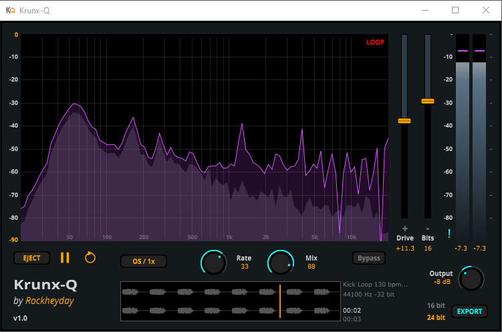Screen dimensions: 502x332
Task: Click the Drive slider handle
Action: (404, 121)
